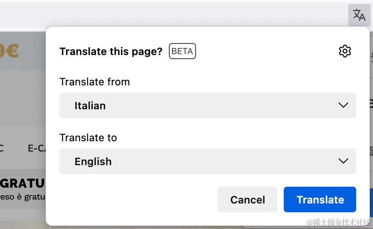Click the chevron arrow beside Italian
The width and height of the screenshot is (373, 229).
click(343, 105)
